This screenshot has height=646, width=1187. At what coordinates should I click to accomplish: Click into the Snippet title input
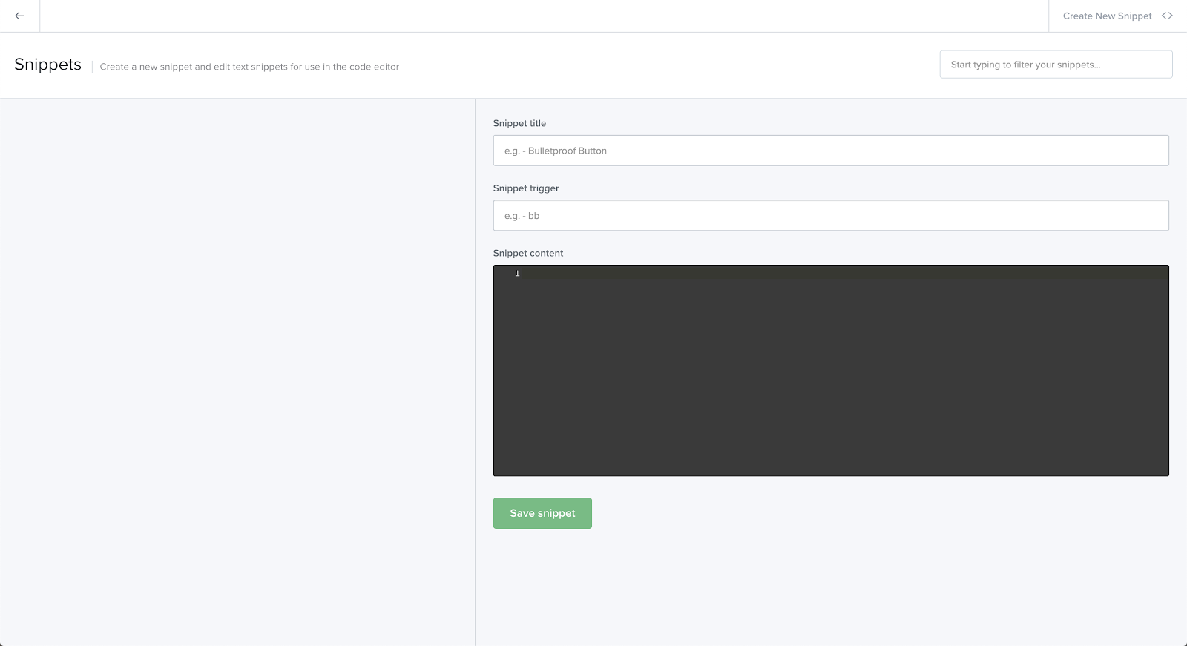point(830,151)
